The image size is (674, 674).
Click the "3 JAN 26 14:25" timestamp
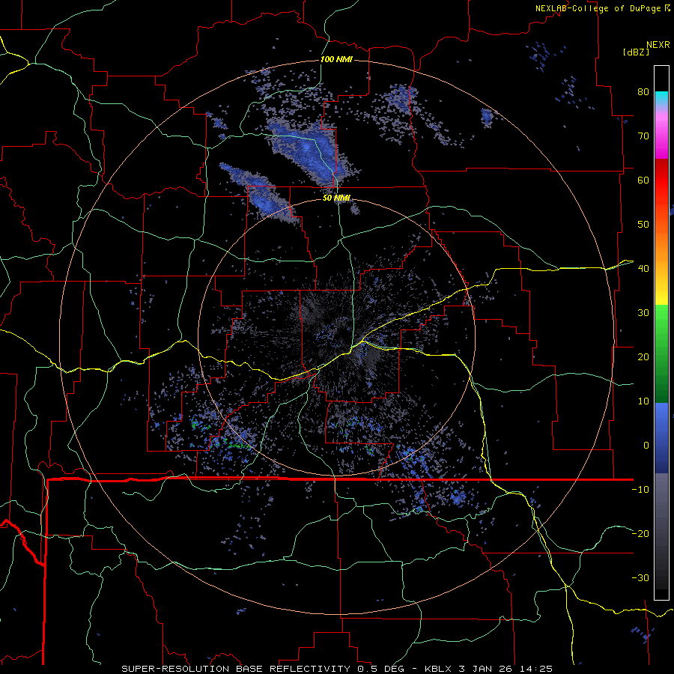(x=507, y=669)
